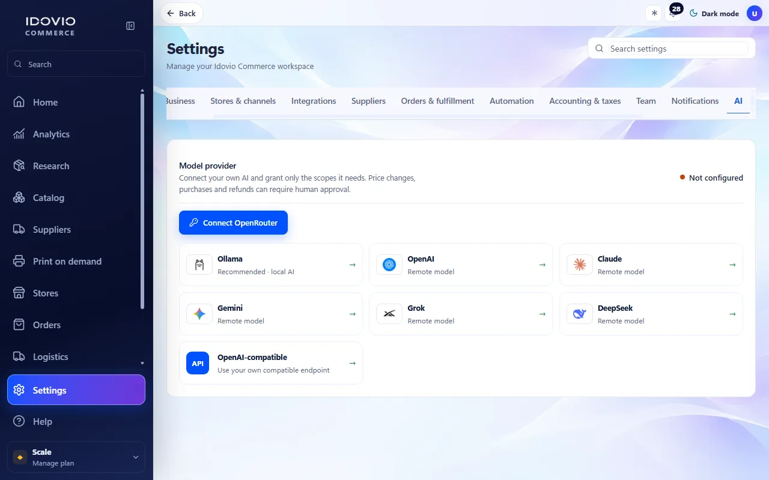The image size is (769, 480).
Task: Open Claude card arrow
Action: tap(732, 265)
